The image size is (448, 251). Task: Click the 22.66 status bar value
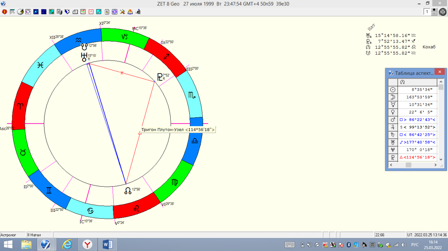pyautogui.click(x=390, y=235)
